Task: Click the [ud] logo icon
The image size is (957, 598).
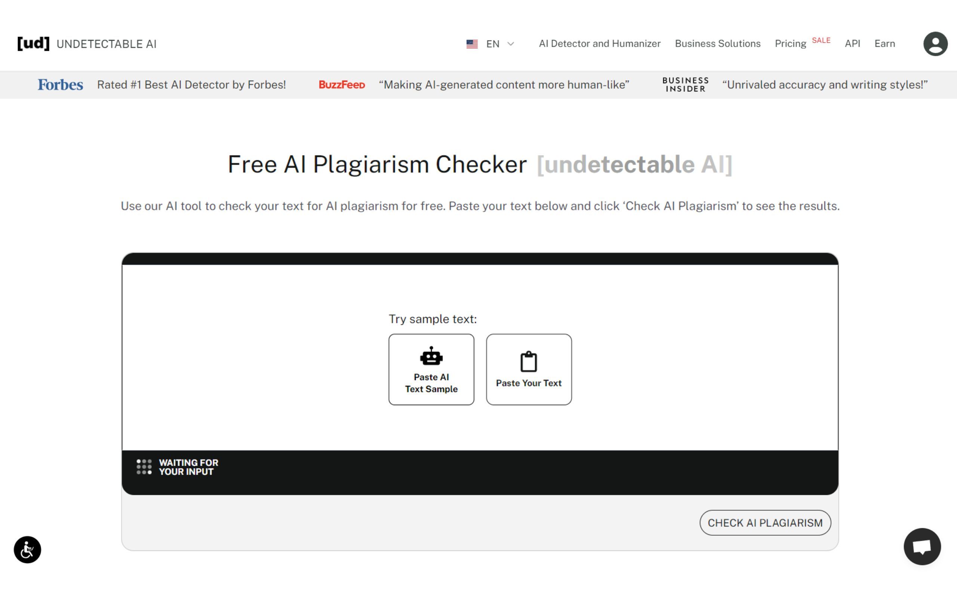Action: 33,43
